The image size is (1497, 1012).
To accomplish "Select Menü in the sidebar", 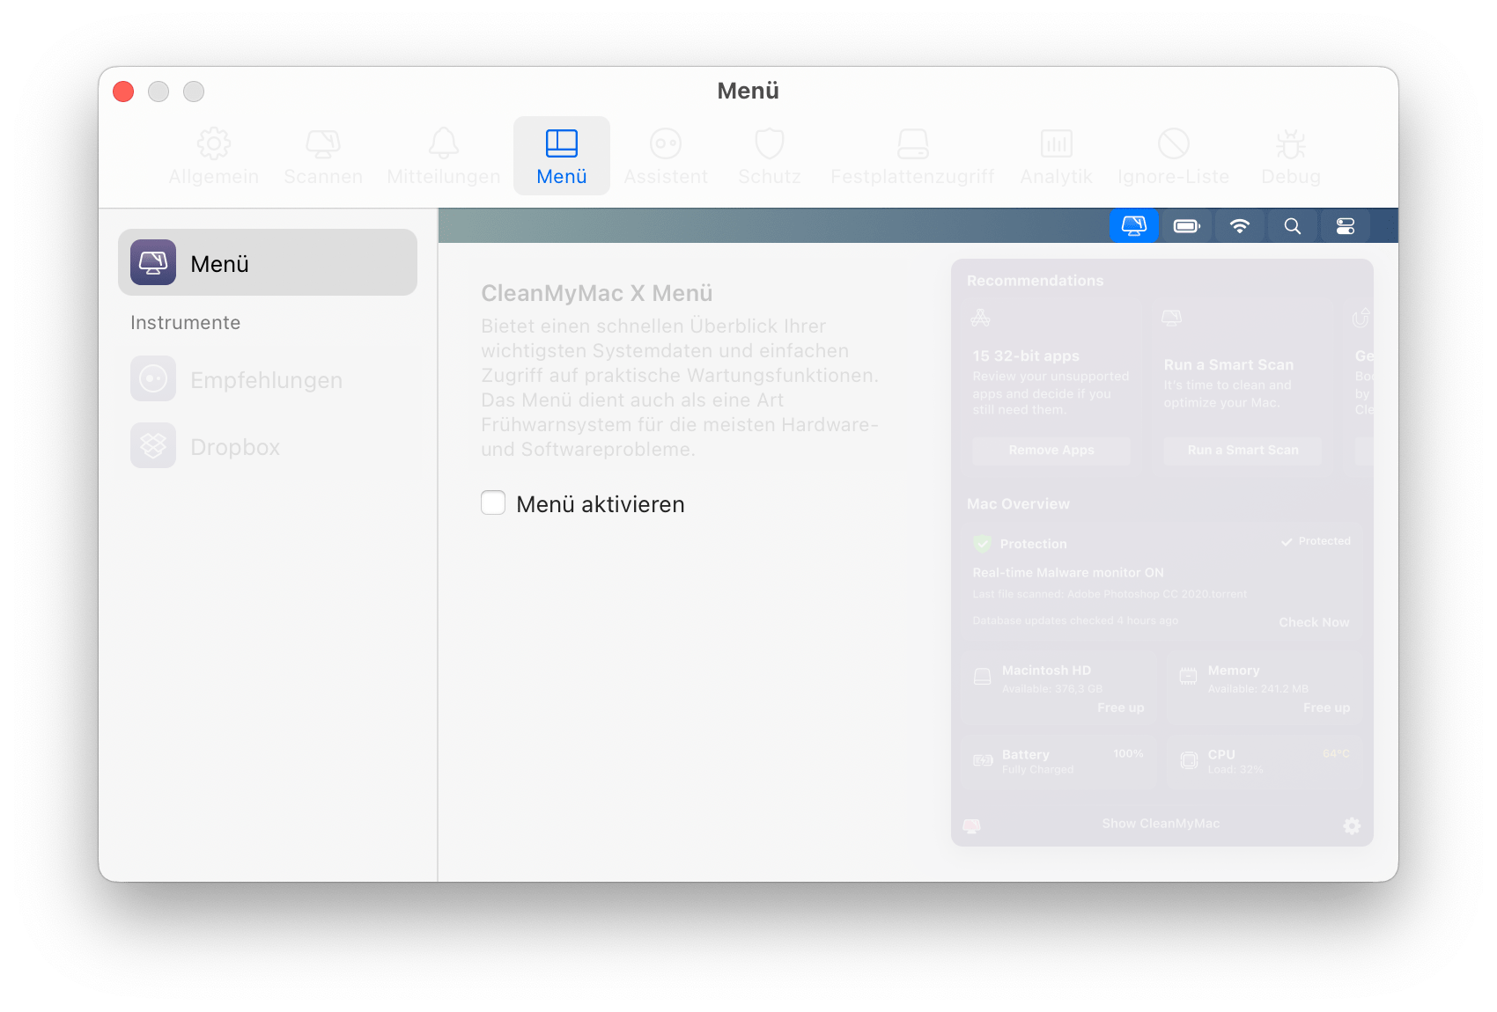I will pos(268,262).
